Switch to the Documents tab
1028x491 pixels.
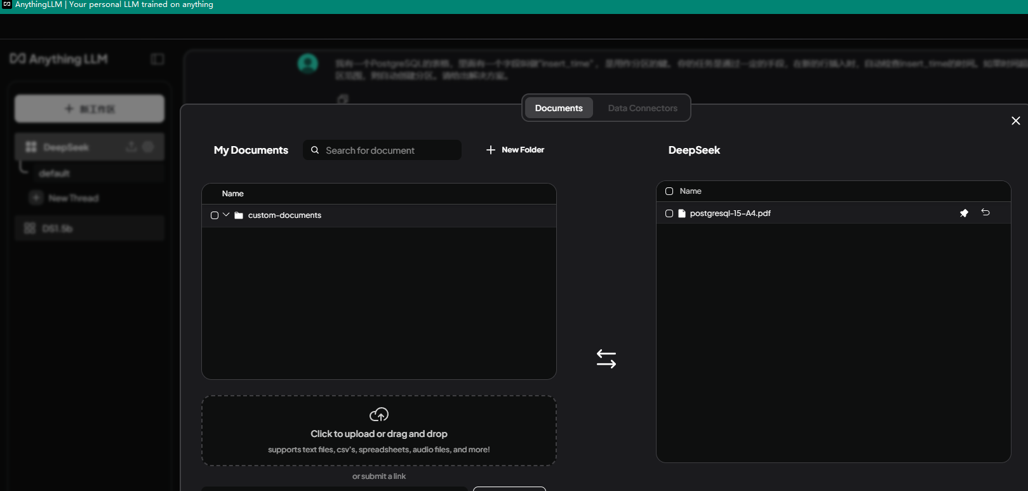pos(559,108)
